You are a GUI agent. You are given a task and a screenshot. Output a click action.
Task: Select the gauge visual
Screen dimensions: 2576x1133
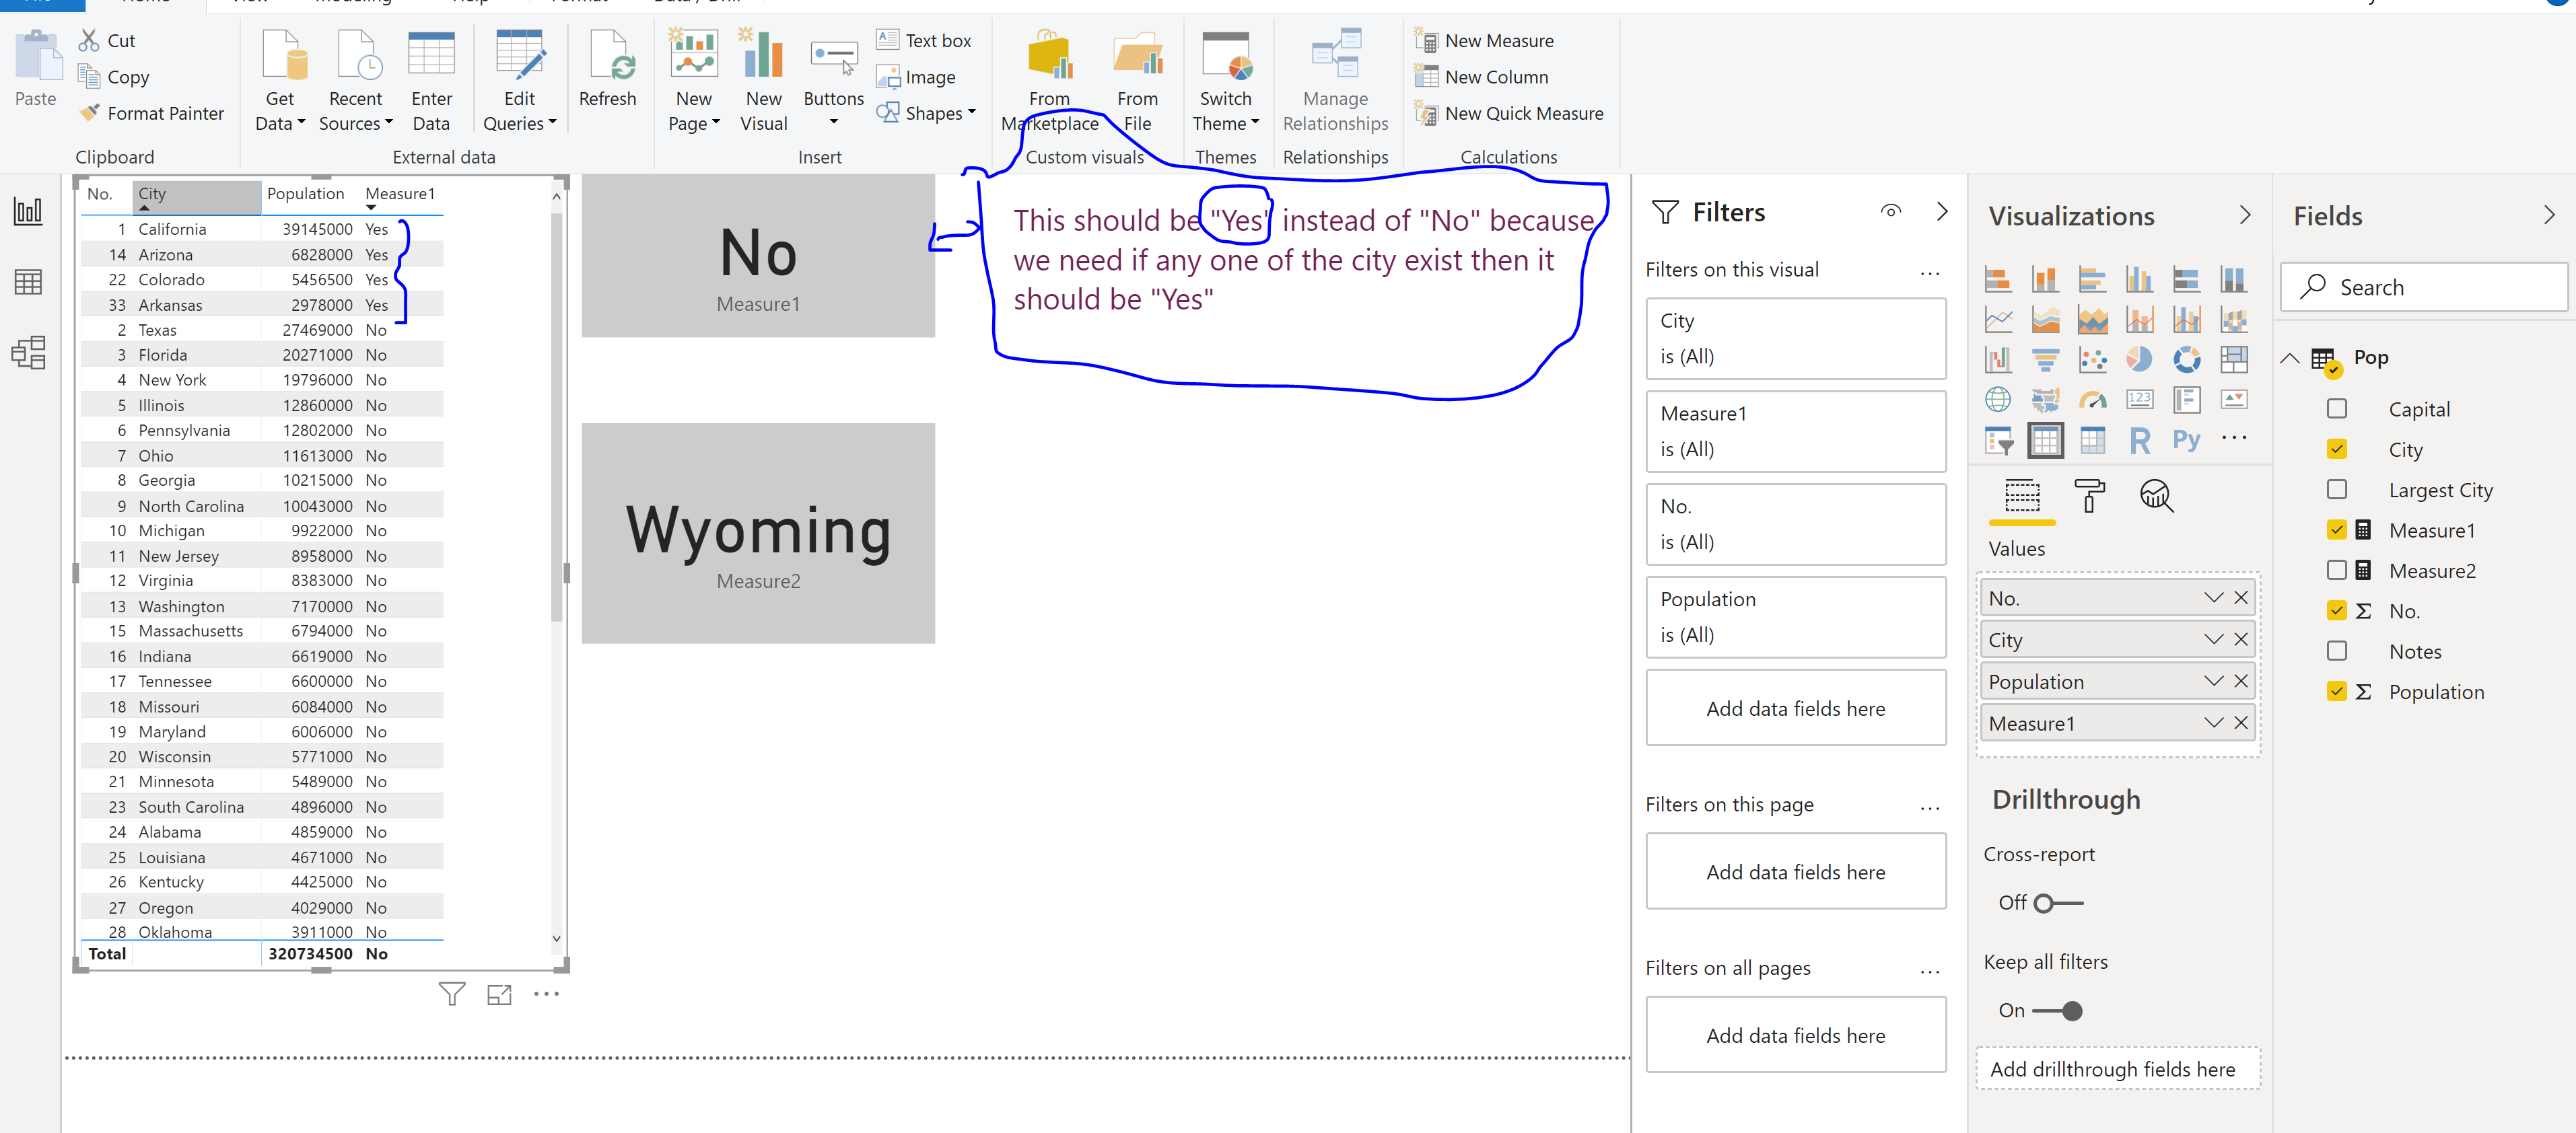coord(2092,400)
